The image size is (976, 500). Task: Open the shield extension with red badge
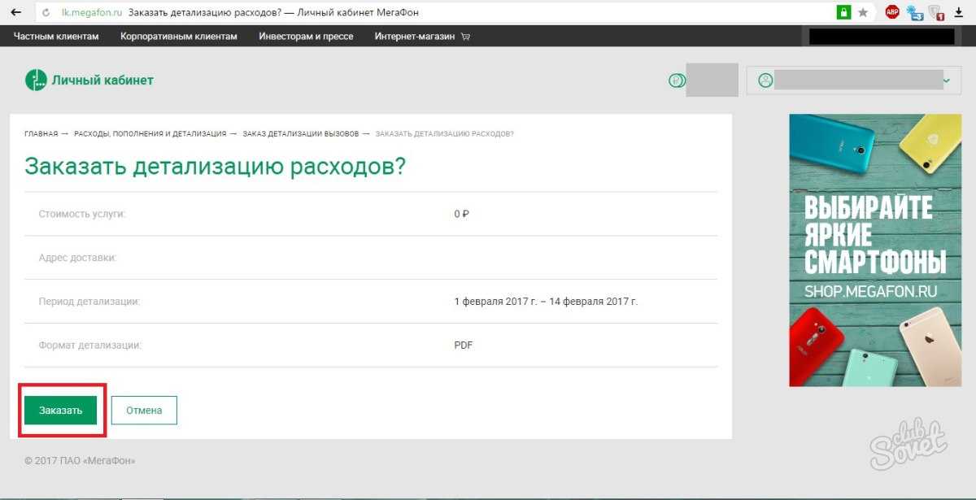935,12
